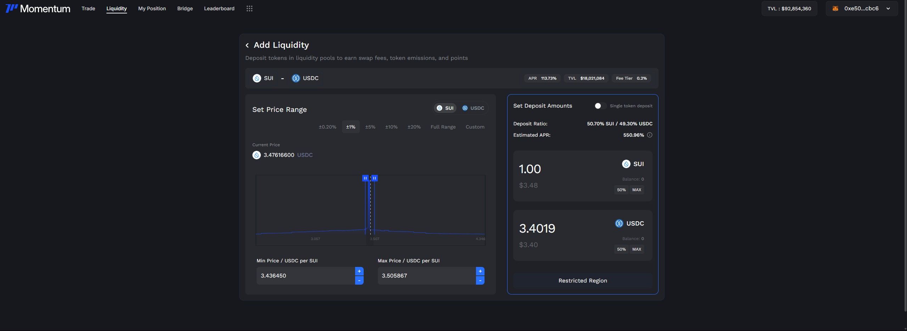Open the apps grid menu icon
Image resolution: width=907 pixels, height=331 pixels.
pyautogui.click(x=249, y=8)
